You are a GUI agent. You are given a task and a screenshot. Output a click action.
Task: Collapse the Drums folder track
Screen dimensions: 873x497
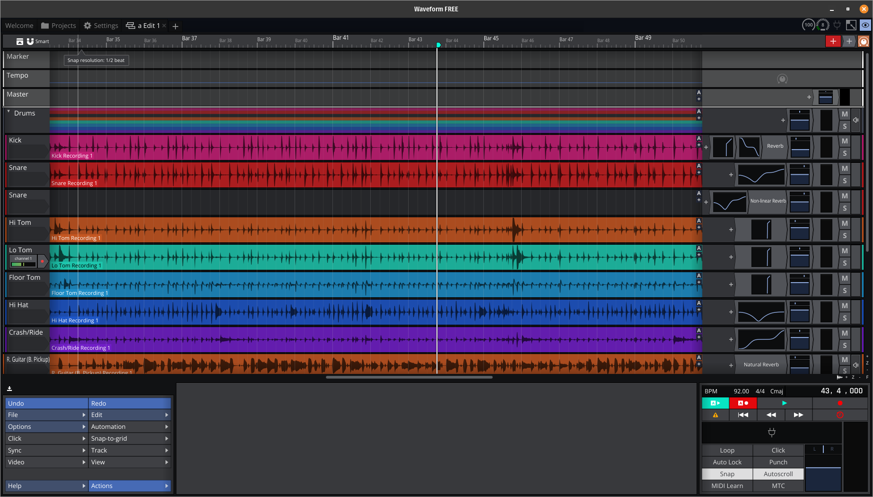[9, 112]
